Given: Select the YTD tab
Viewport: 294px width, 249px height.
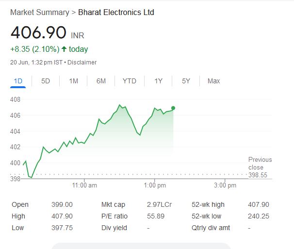Looking at the screenshot, I should click(x=130, y=81).
